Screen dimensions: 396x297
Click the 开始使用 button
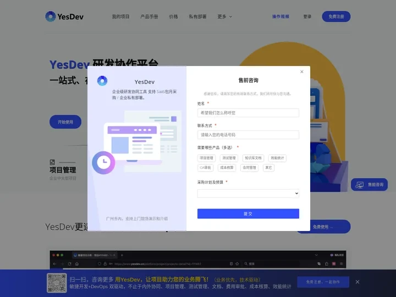click(65, 122)
